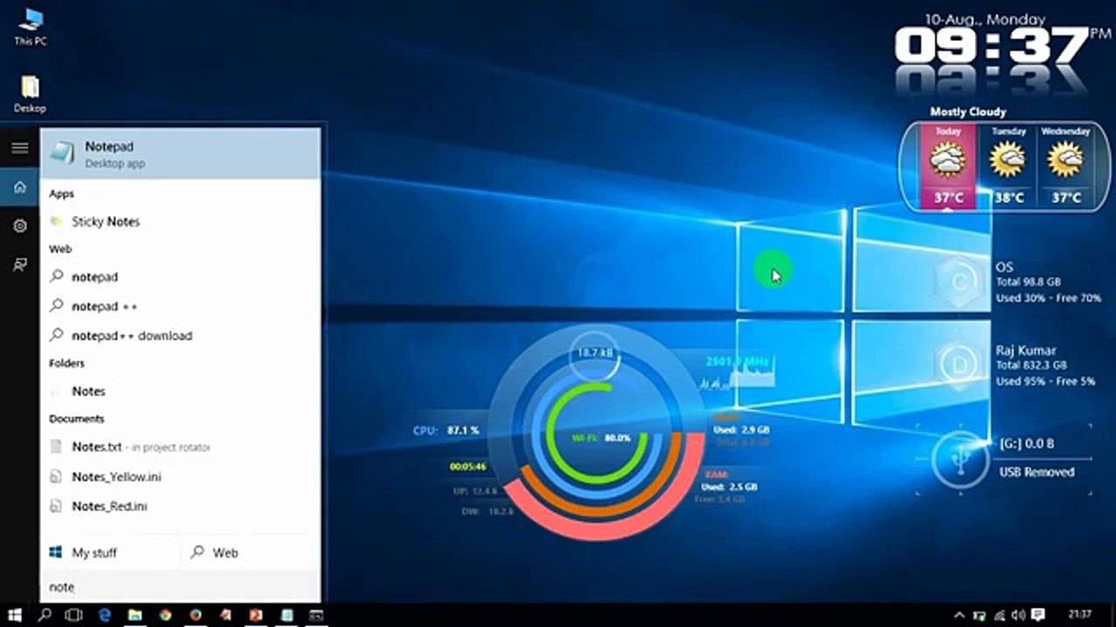Open the Notepad desktop app result
Screen dimensions: 1116x627
[x=180, y=154]
